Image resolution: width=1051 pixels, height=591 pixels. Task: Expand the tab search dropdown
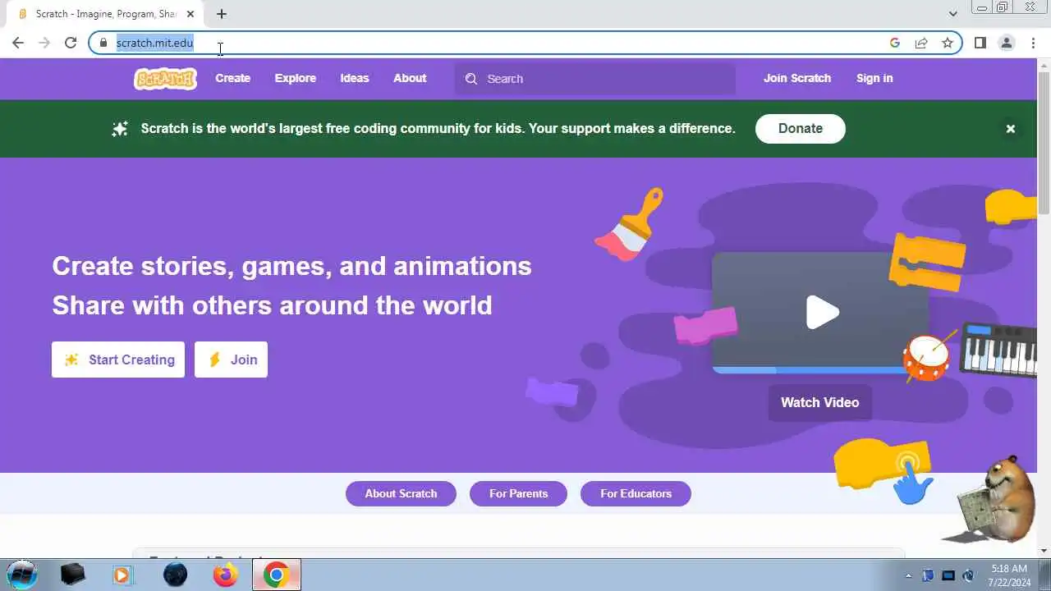pyautogui.click(x=953, y=13)
